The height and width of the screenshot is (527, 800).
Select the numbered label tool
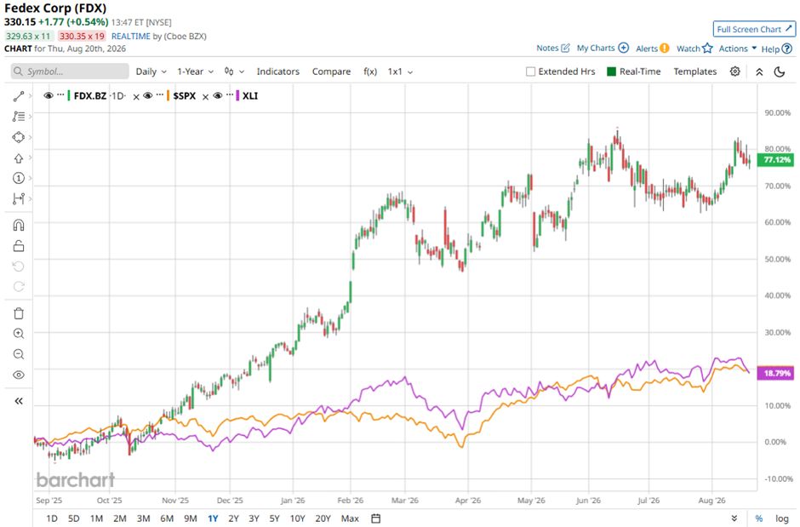(19, 178)
